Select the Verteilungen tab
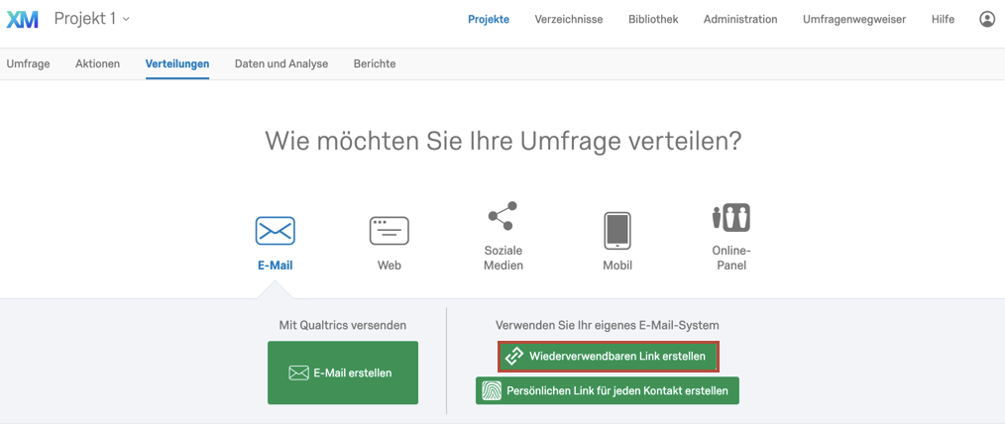This screenshot has height=426, width=1005. (x=177, y=64)
